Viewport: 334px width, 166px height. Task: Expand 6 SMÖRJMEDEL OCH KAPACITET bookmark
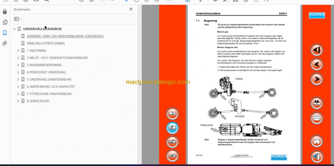[18, 87]
